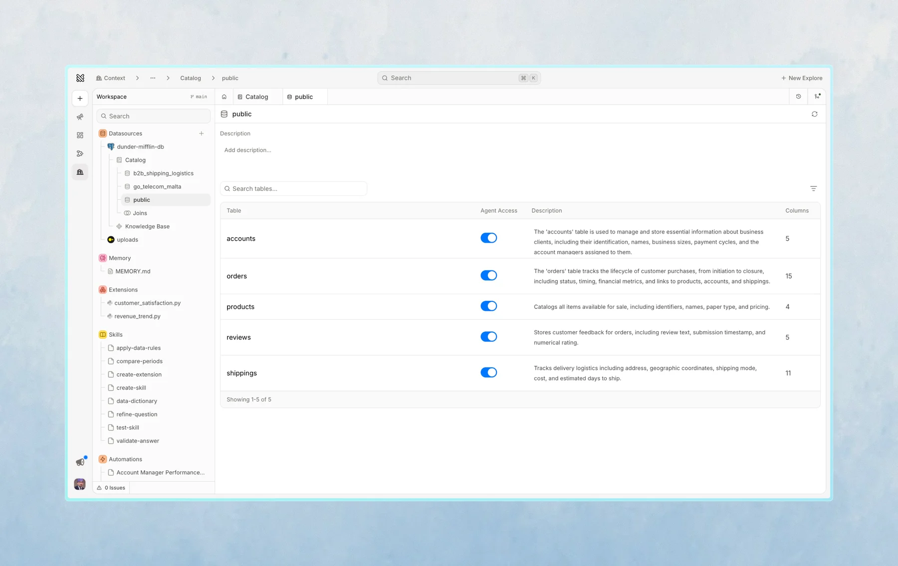The image size is (898, 566).
Task: Open the dashboard grid icon in rail
Action: point(80,136)
